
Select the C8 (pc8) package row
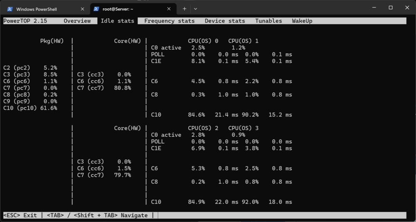click(x=30, y=95)
